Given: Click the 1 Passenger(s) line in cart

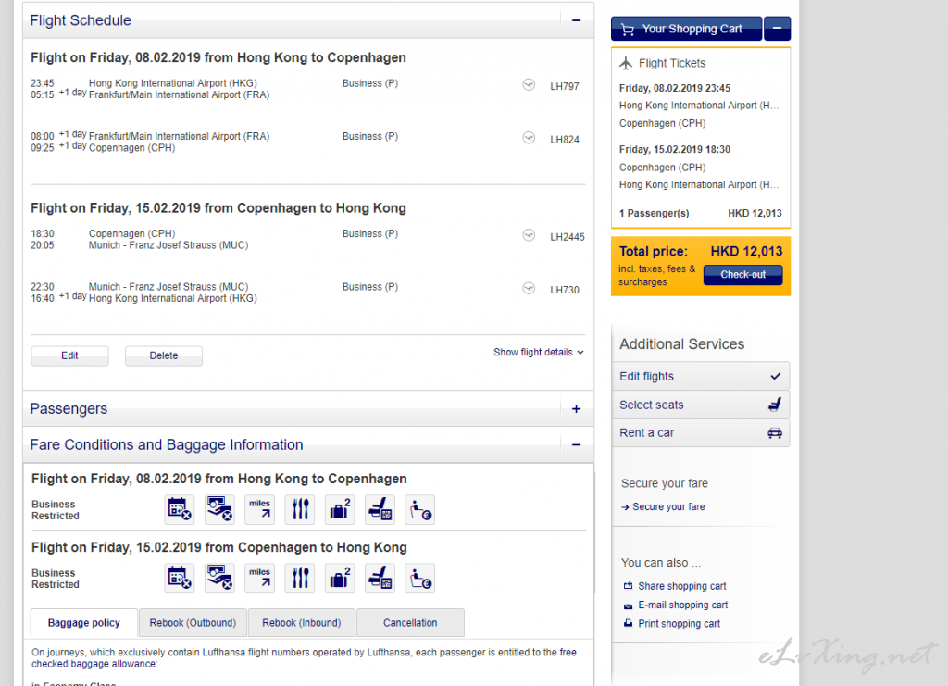Looking at the screenshot, I should click(700, 213).
